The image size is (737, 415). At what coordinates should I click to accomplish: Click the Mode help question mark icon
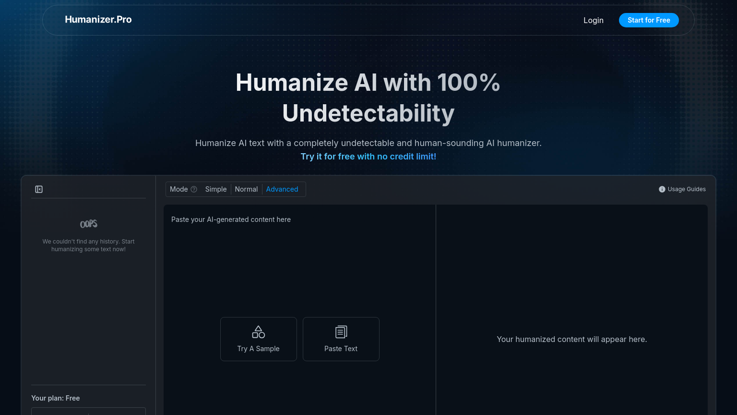point(194,189)
